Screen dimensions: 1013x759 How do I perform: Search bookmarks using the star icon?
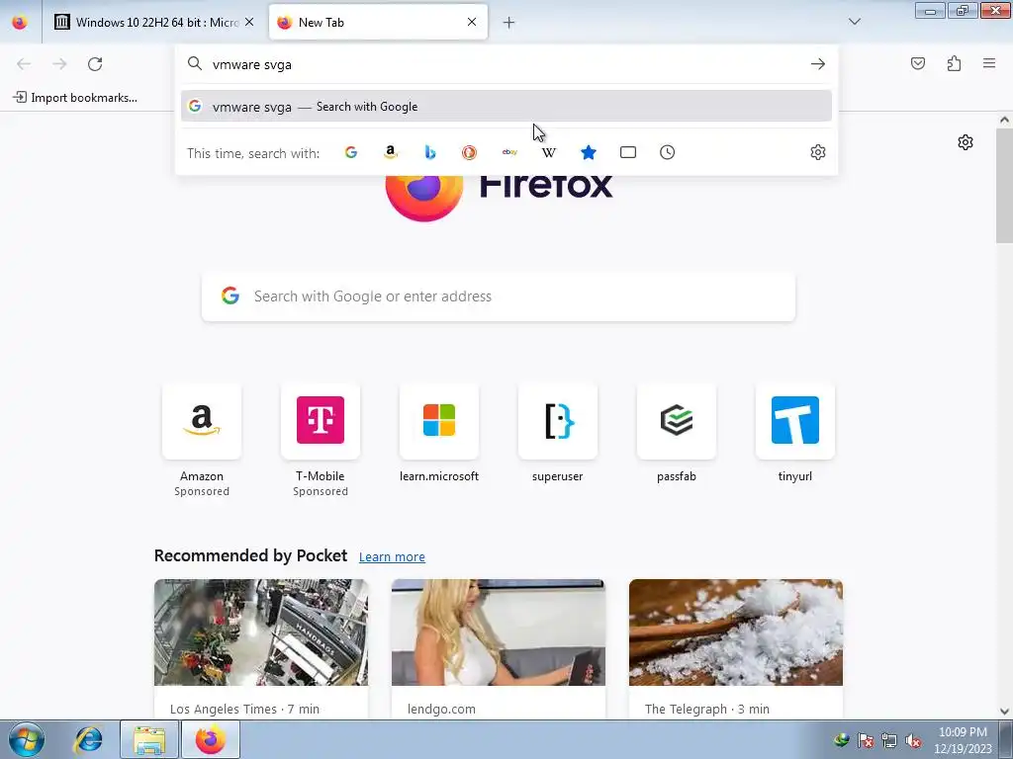(x=589, y=152)
